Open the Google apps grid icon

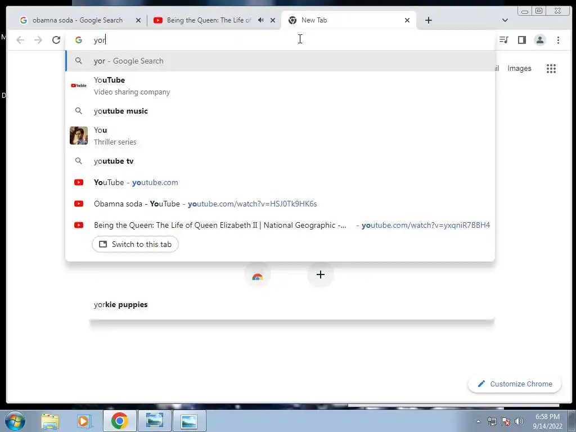[551, 68]
